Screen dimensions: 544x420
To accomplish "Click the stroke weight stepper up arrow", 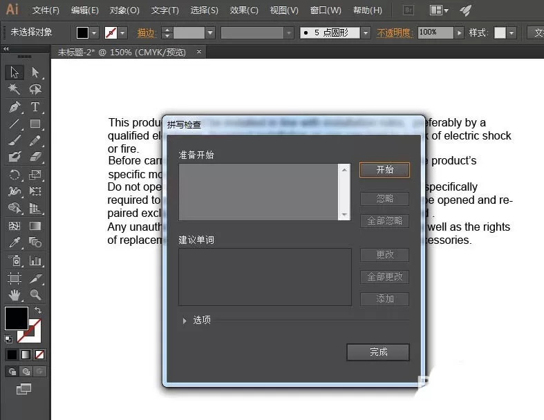I will (167, 30).
